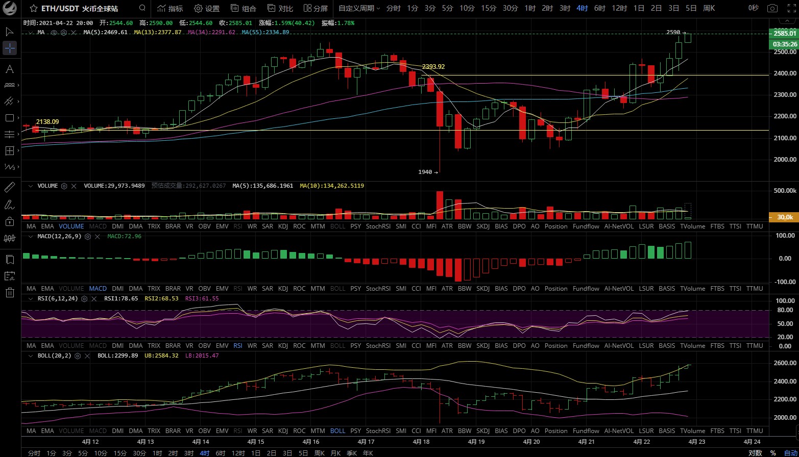This screenshot has height=457, width=799.
Task: Open the bookmark icon in left sidebar
Action: (x=10, y=260)
